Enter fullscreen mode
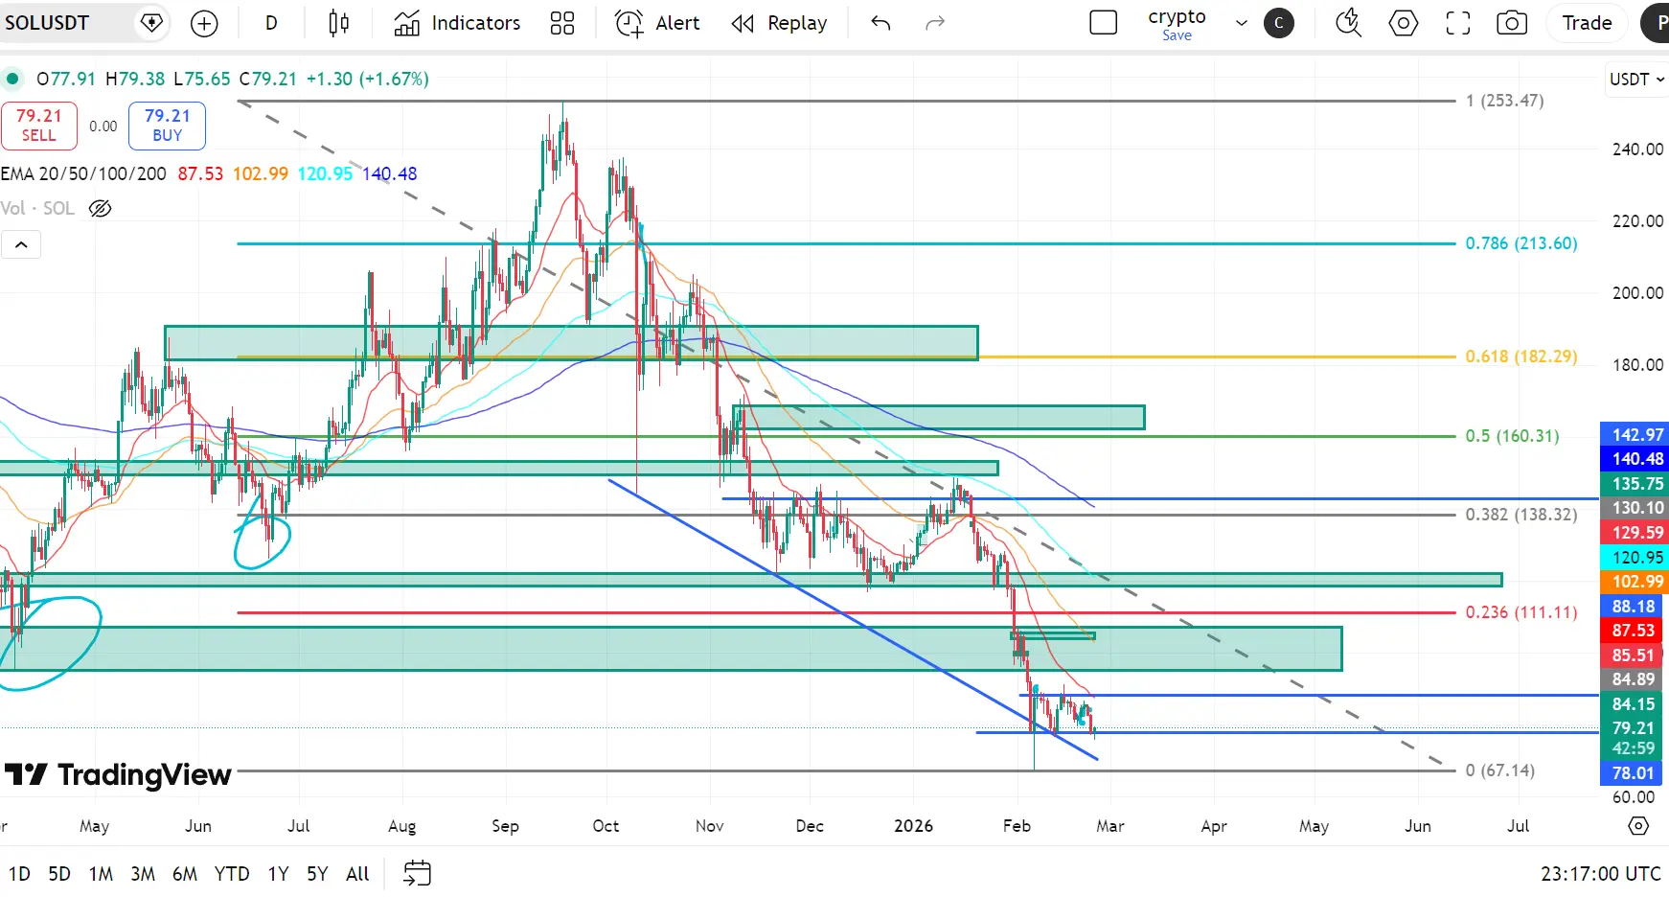Image resolution: width=1669 pixels, height=897 pixels. pyautogui.click(x=1458, y=23)
